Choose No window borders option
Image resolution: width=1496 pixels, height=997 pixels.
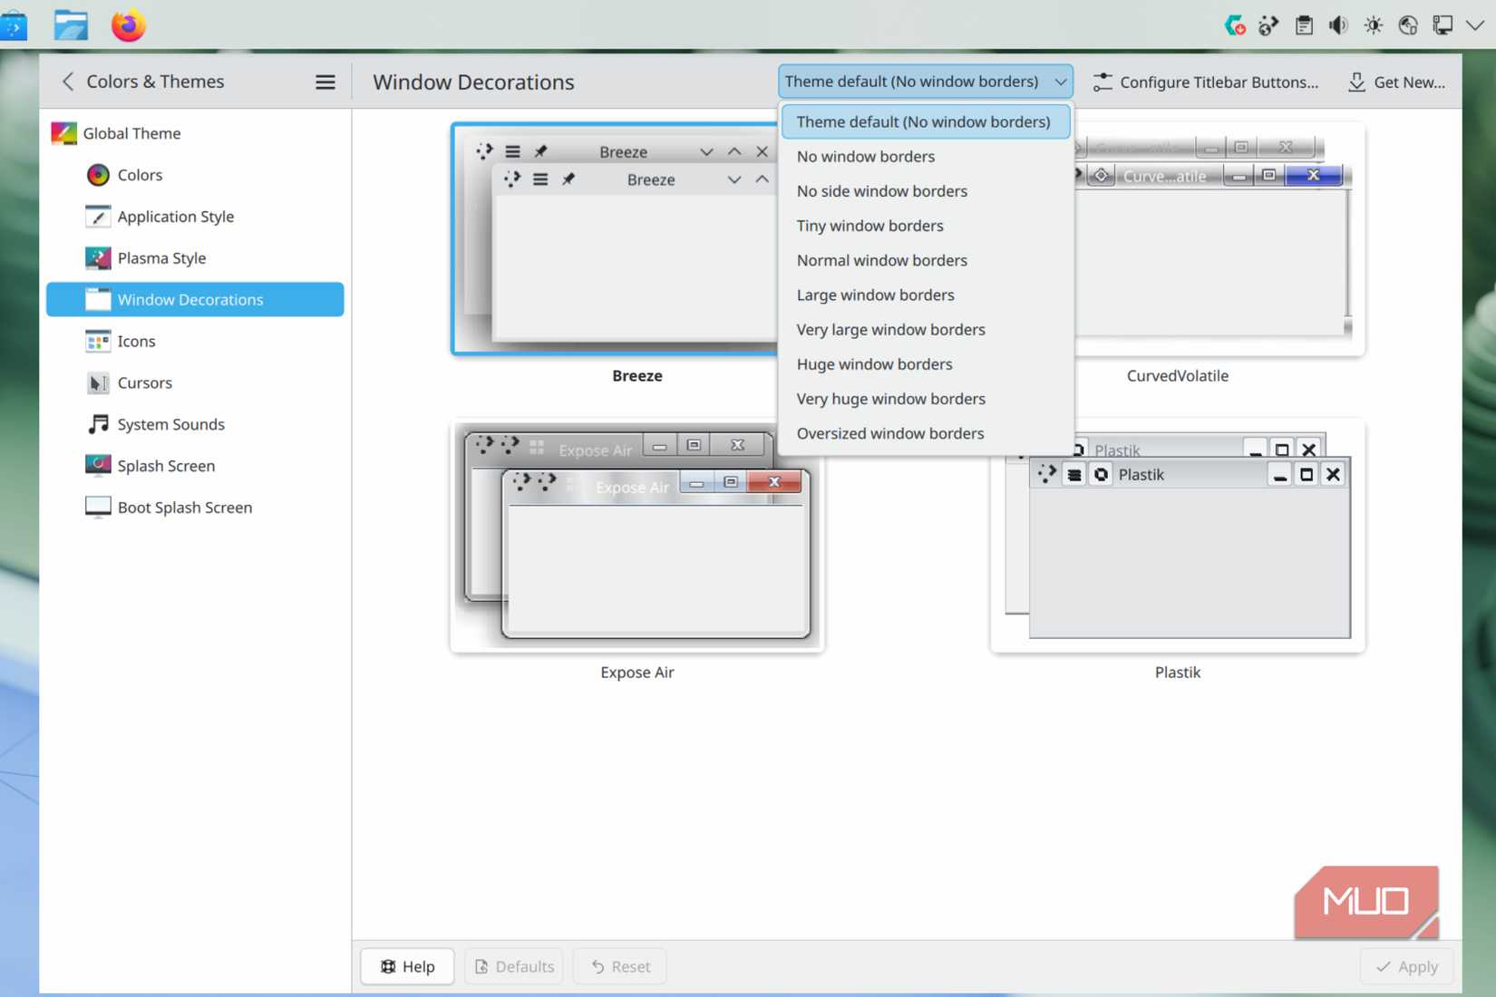926,157
